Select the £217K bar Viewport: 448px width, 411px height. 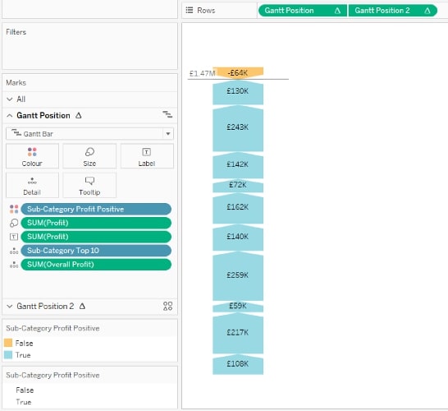[x=238, y=333]
